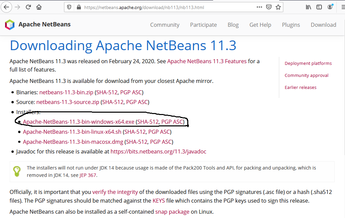Reload the current page
This screenshot has height=218, width=345.
coord(28,7)
